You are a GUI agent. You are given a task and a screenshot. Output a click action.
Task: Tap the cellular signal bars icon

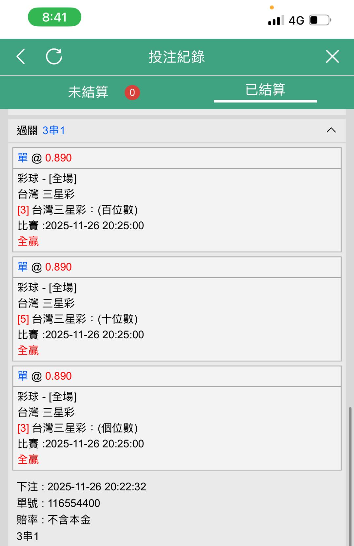coord(276,20)
